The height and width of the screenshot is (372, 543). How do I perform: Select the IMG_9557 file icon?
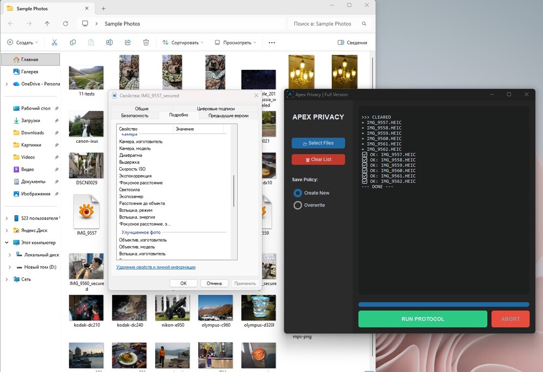[x=86, y=211]
